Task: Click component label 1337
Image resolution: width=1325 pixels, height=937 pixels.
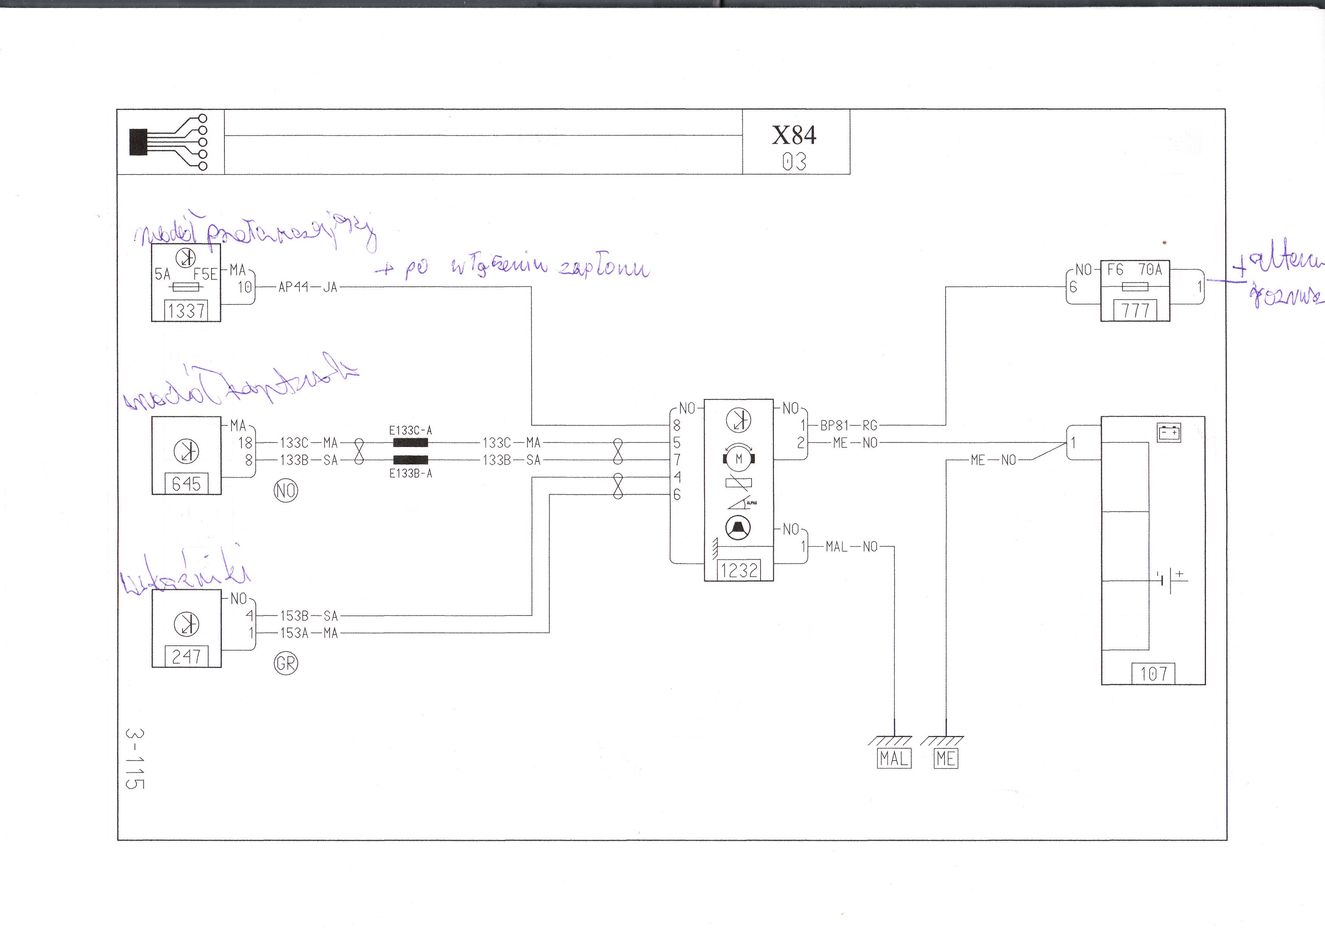Action: [186, 311]
